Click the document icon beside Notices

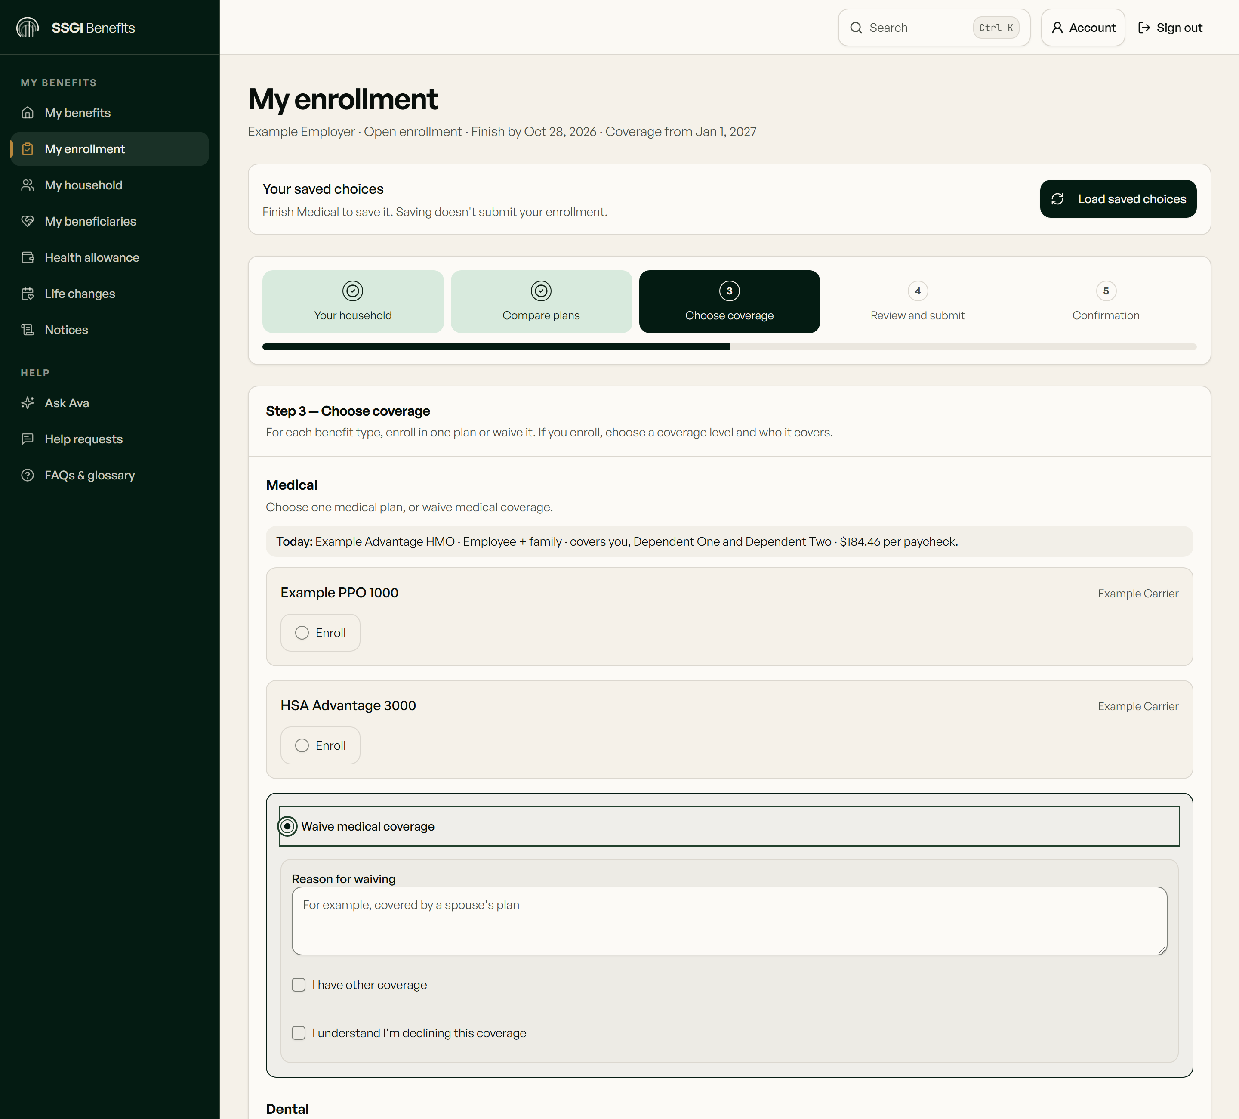28,330
